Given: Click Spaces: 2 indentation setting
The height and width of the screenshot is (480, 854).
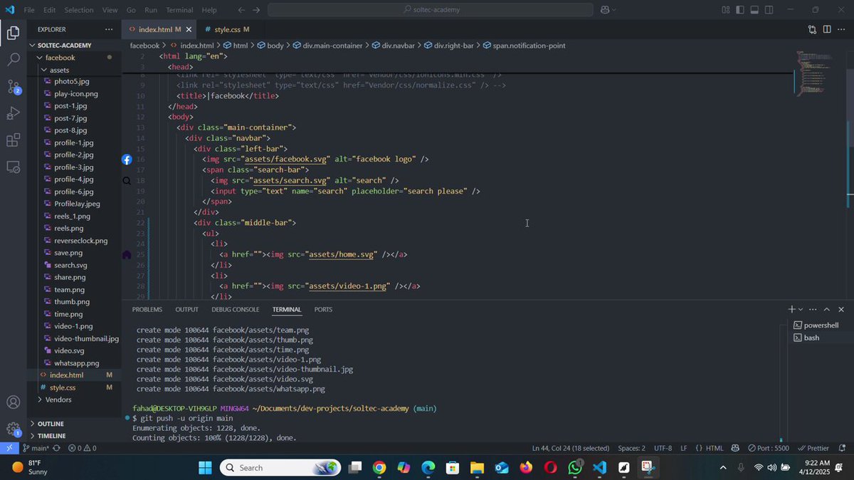Looking at the screenshot, I should (x=631, y=448).
